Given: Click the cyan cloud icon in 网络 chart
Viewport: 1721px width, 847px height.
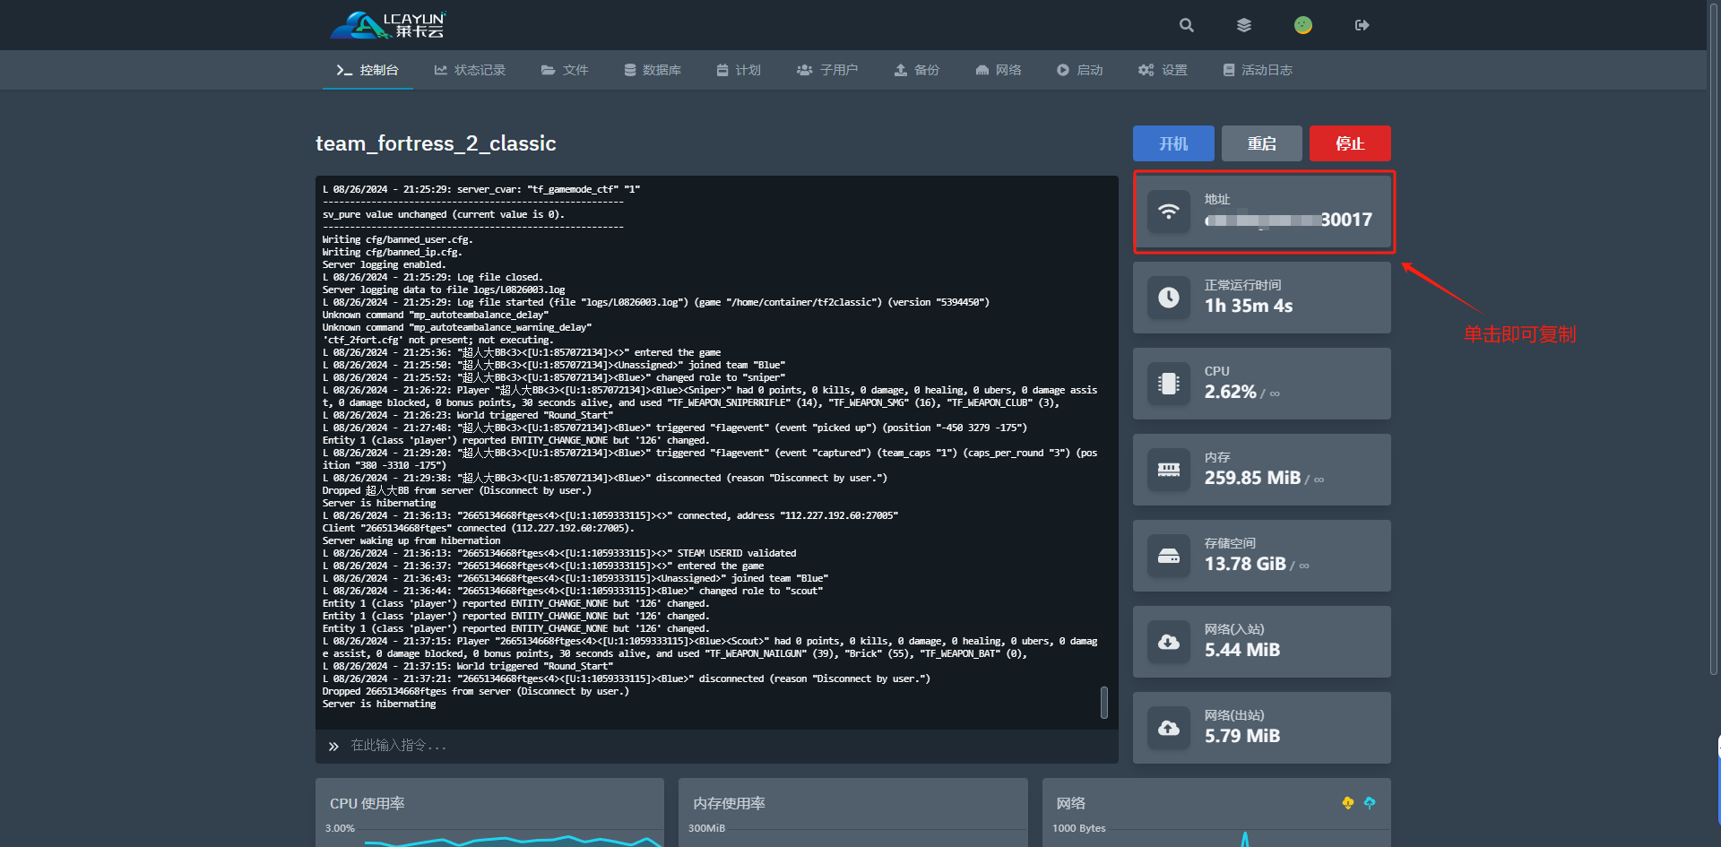Looking at the screenshot, I should [x=1370, y=803].
